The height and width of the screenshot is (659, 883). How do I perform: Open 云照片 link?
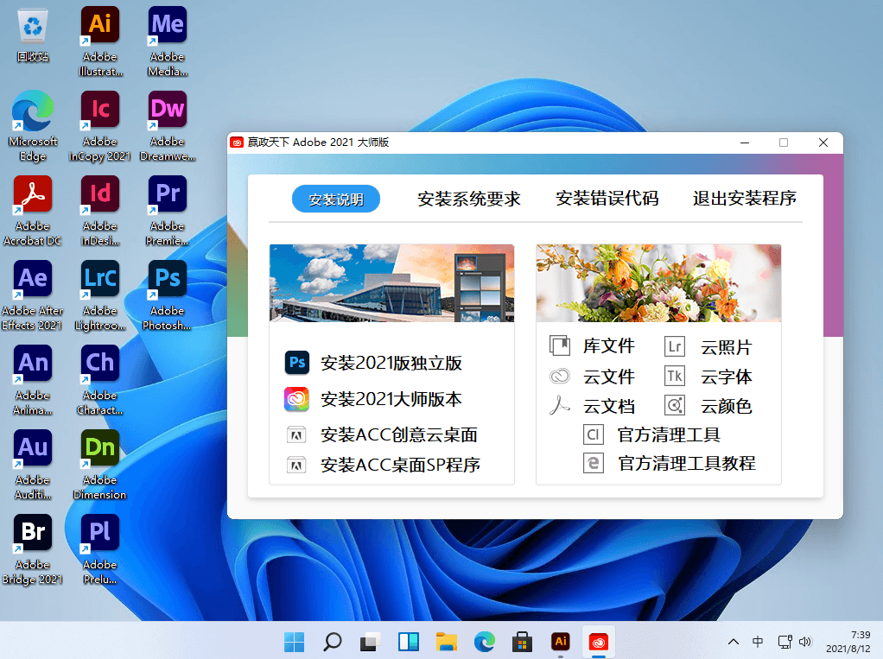pos(727,347)
